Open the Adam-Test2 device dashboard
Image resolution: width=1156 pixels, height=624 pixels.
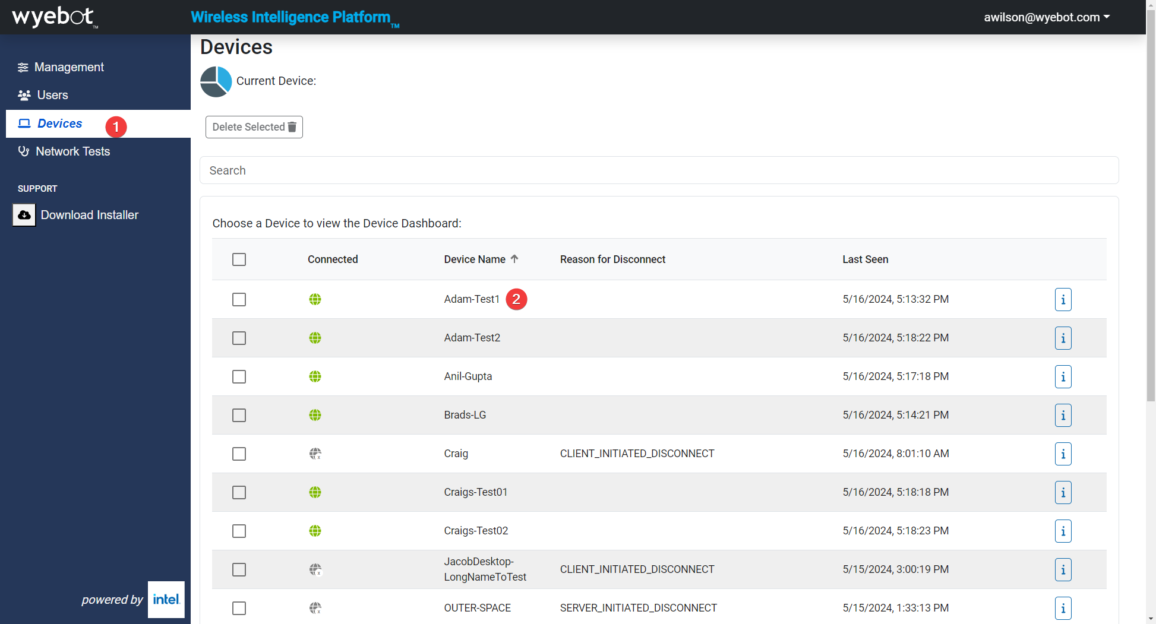[472, 338]
